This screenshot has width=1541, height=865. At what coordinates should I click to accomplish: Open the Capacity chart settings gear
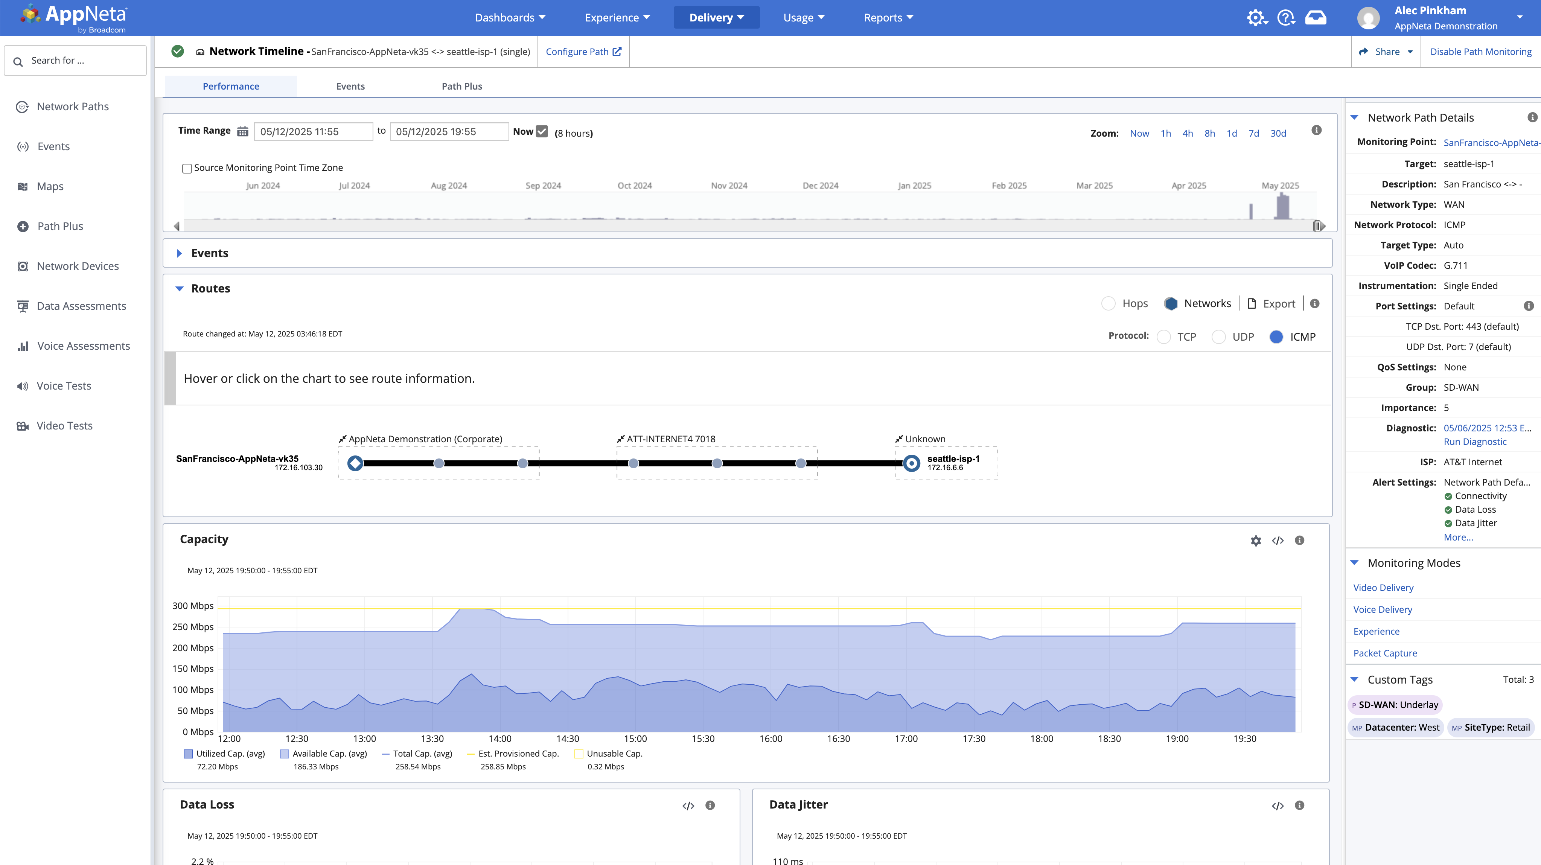(x=1256, y=541)
